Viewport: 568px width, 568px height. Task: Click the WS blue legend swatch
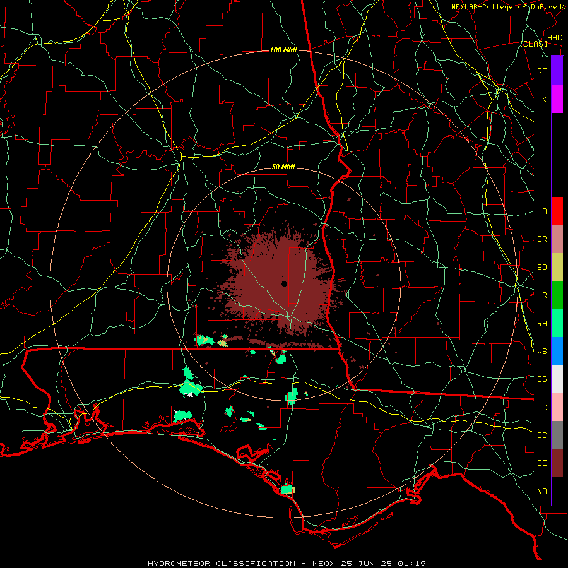(557, 351)
